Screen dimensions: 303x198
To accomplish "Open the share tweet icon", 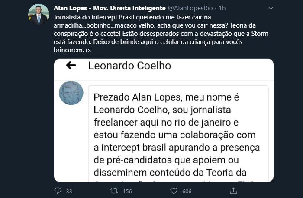I will [233, 191].
